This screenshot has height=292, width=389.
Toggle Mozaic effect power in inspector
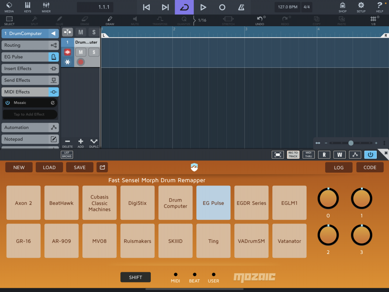[x=8, y=103]
